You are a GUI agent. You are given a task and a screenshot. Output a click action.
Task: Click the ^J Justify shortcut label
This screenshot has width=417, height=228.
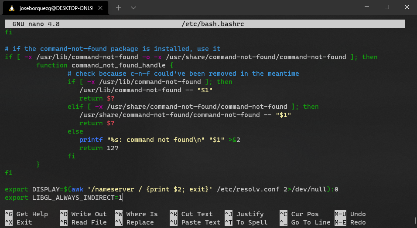244,214
